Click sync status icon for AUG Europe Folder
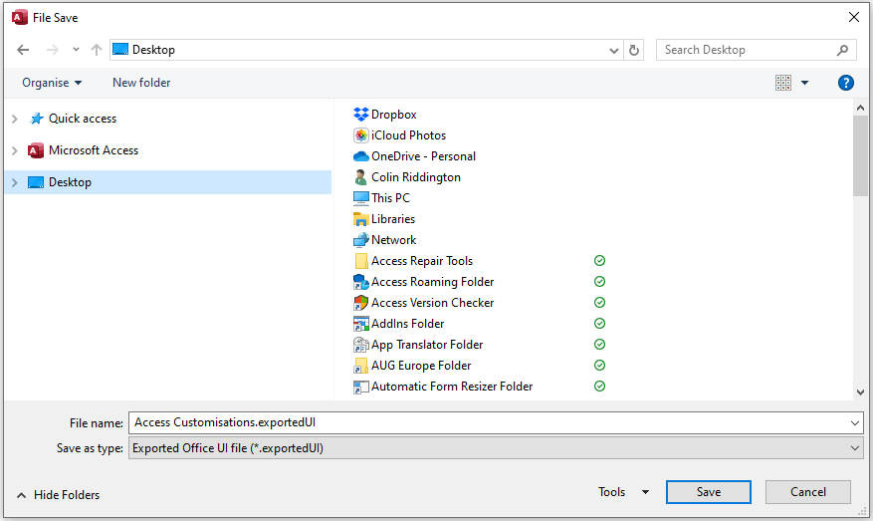This screenshot has width=873, height=521. [599, 366]
